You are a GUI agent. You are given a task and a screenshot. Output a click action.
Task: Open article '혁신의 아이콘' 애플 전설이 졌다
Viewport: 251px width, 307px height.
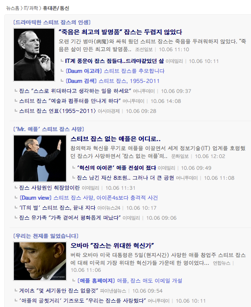[x=116, y=168]
